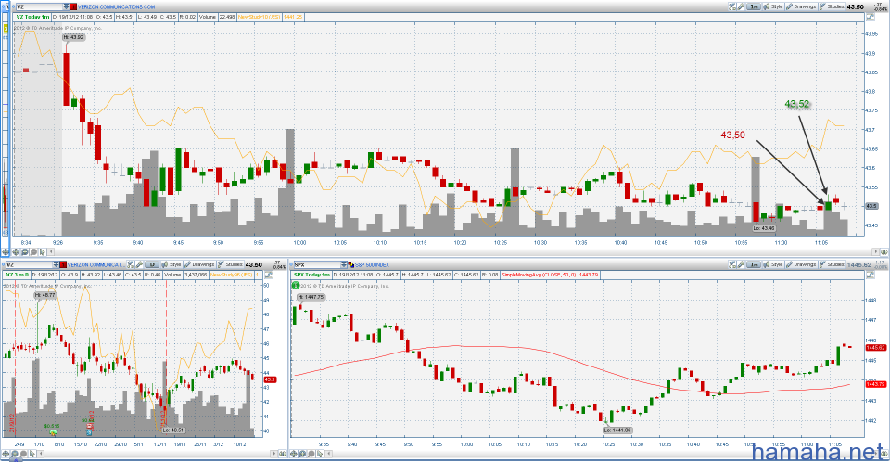Image resolution: width=890 pixels, height=462 pixels.
Task: Click the pointer cursor icon below top chart
Action: pyautogui.click(x=42, y=251)
